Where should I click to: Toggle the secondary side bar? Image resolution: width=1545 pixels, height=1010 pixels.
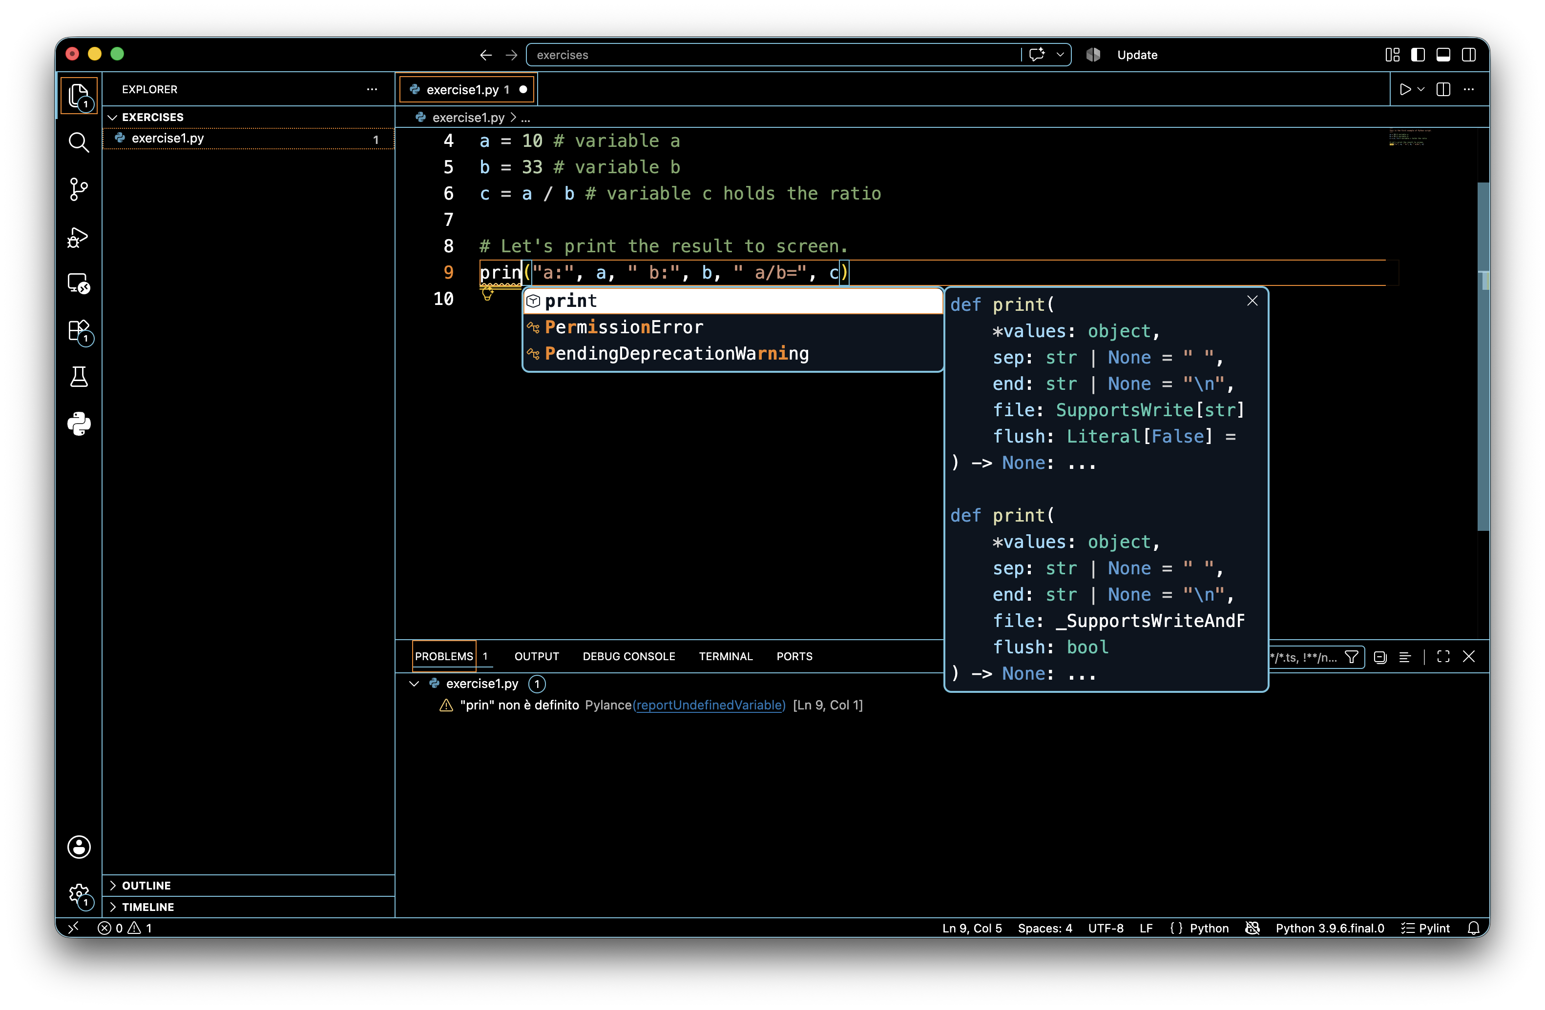click(x=1468, y=55)
